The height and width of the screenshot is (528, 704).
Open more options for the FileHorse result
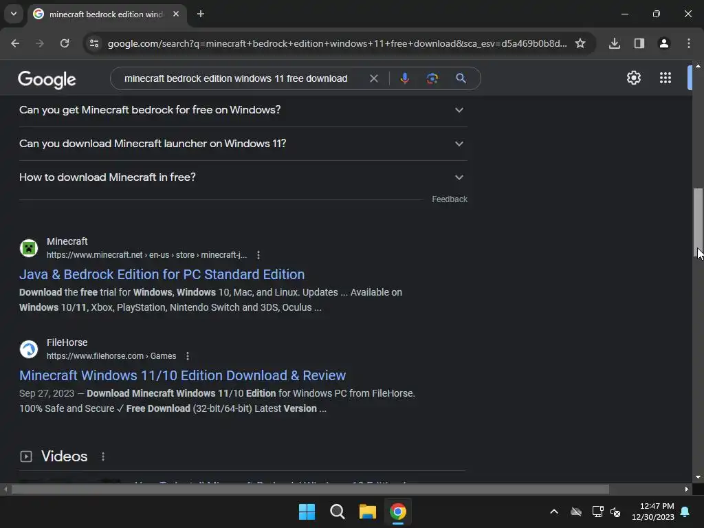click(188, 356)
